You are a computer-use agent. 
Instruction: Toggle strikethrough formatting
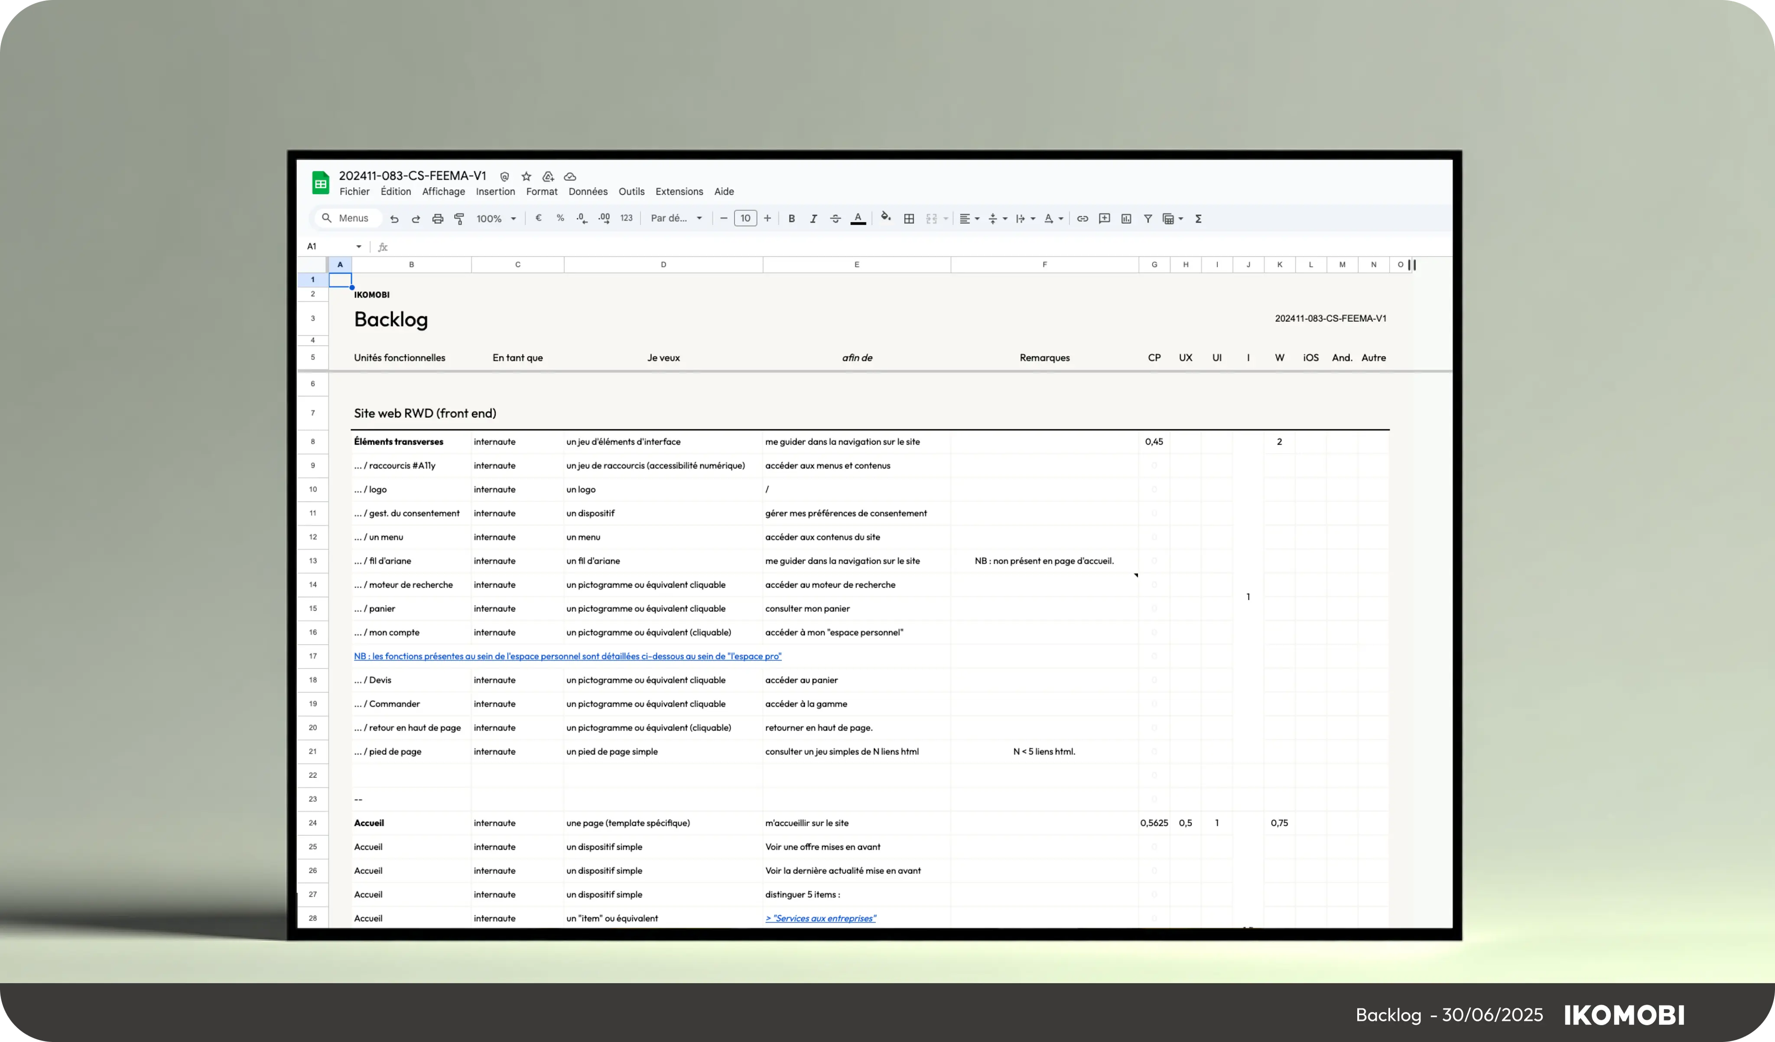click(835, 219)
